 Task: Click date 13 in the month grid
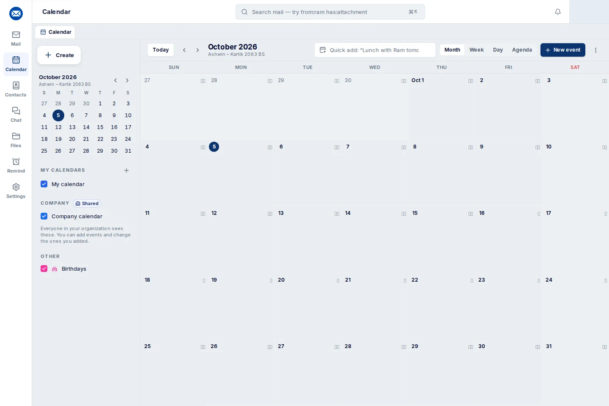tap(281, 213)
